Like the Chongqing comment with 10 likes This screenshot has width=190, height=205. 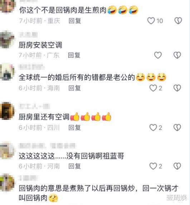click(x=151, y=21)
